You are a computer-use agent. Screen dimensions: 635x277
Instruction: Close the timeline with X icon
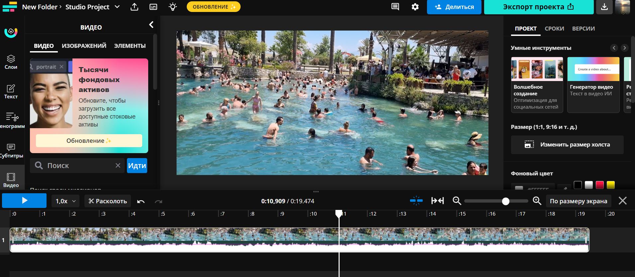(623, 201)
